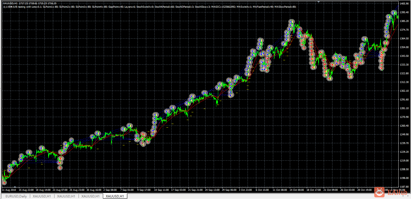This screenshot has height=199, width=411.
Task: Click the 1385.10 price label
Action: (405, 21)
